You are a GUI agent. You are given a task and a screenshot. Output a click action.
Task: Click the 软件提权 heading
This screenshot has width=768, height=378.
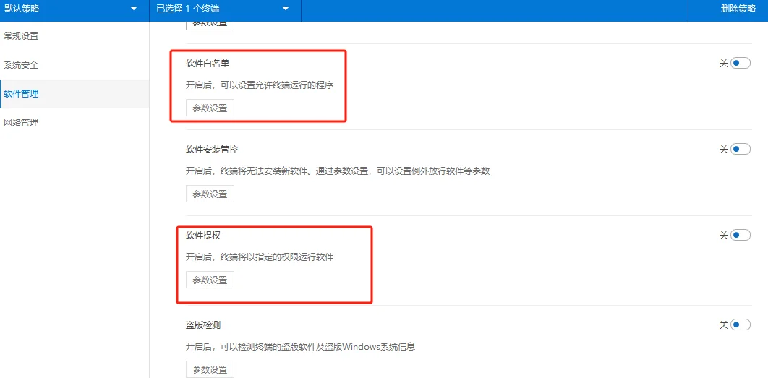coord(203,236)
